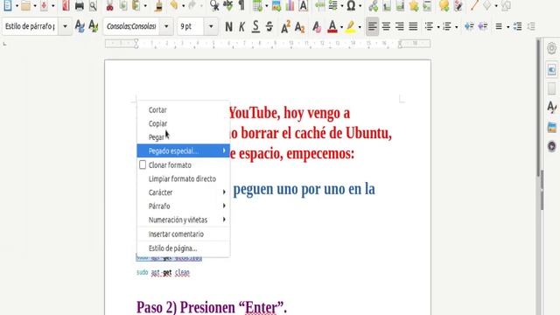
Task: Open bullet list dropdown arrow
Action: click(438, 27)
